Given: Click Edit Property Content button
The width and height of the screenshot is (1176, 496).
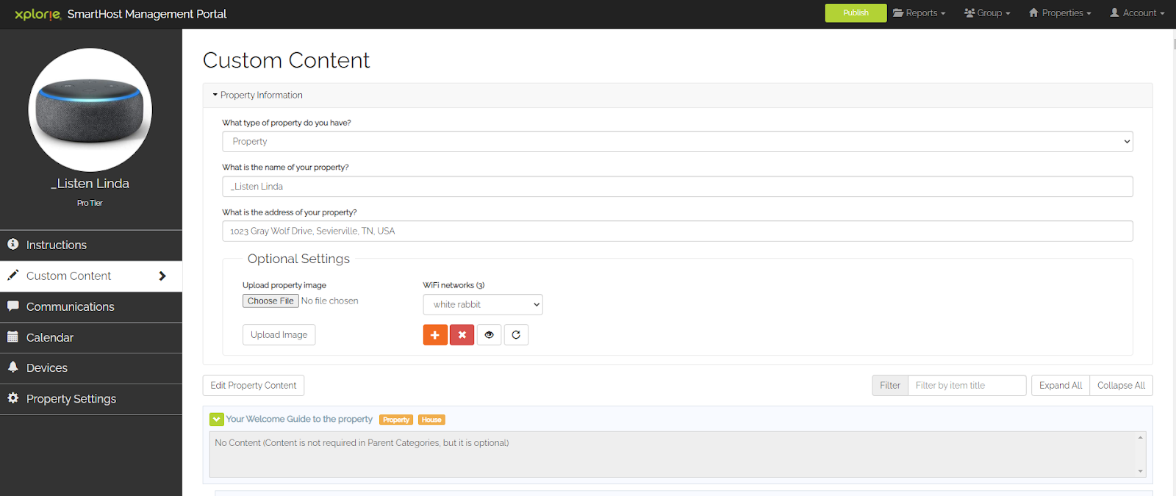Looking at the screenshot, I should [x=254, y=385].
